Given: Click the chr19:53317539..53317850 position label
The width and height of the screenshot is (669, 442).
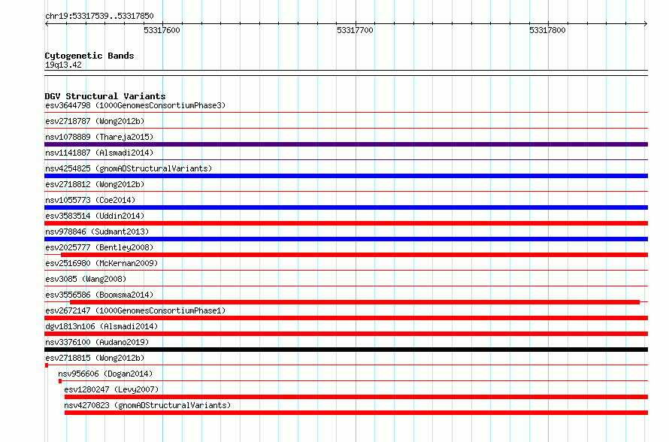Looking at the screenshot, I should 99,16.
